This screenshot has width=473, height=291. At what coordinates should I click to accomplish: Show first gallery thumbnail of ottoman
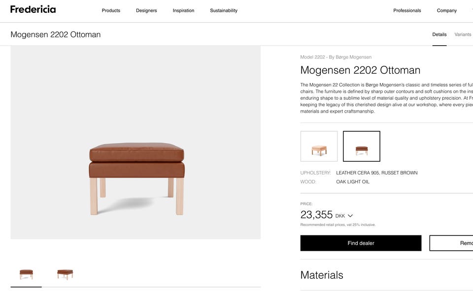(x=26, y=274)
